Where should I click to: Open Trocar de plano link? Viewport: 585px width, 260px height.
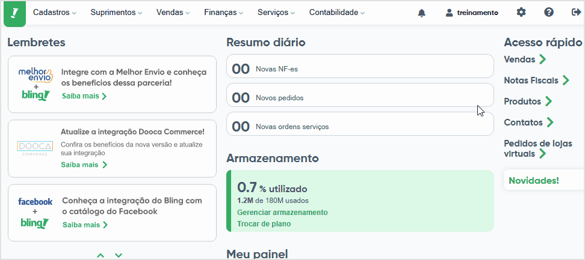(x=264, y=224)
